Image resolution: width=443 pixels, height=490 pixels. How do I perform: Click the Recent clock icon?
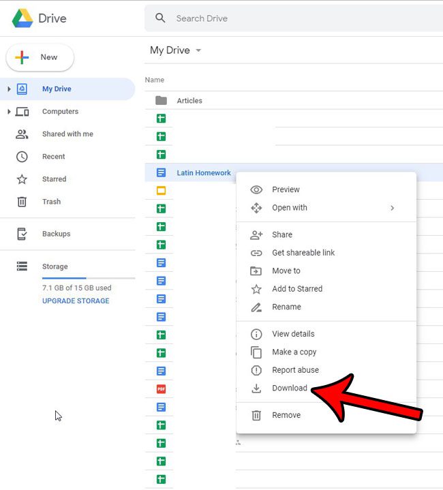(x=22, y=157)
